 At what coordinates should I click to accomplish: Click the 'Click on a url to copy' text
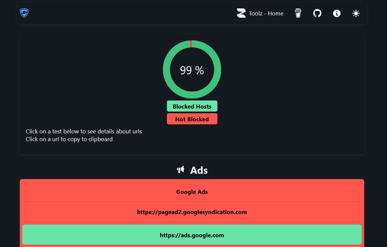coord(69,139)
